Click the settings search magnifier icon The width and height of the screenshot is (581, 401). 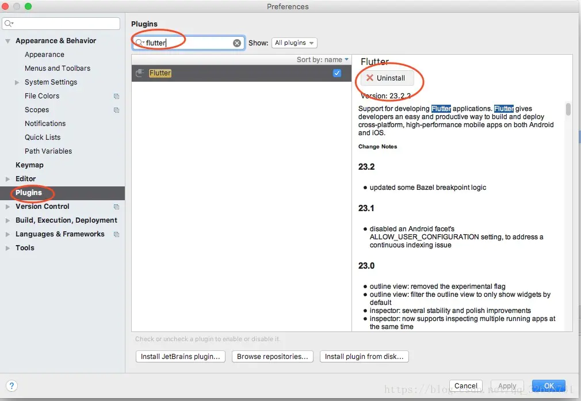pos(9,24)
